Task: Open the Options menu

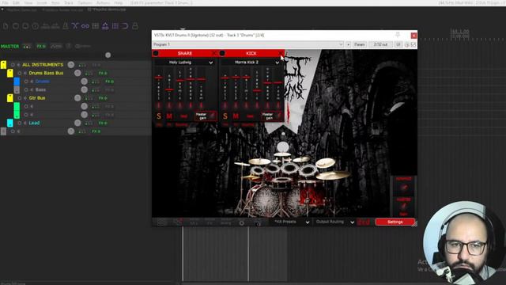Action: (85, 3)
